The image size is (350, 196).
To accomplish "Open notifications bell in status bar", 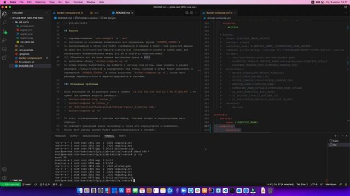I will (x=346, y=185).
